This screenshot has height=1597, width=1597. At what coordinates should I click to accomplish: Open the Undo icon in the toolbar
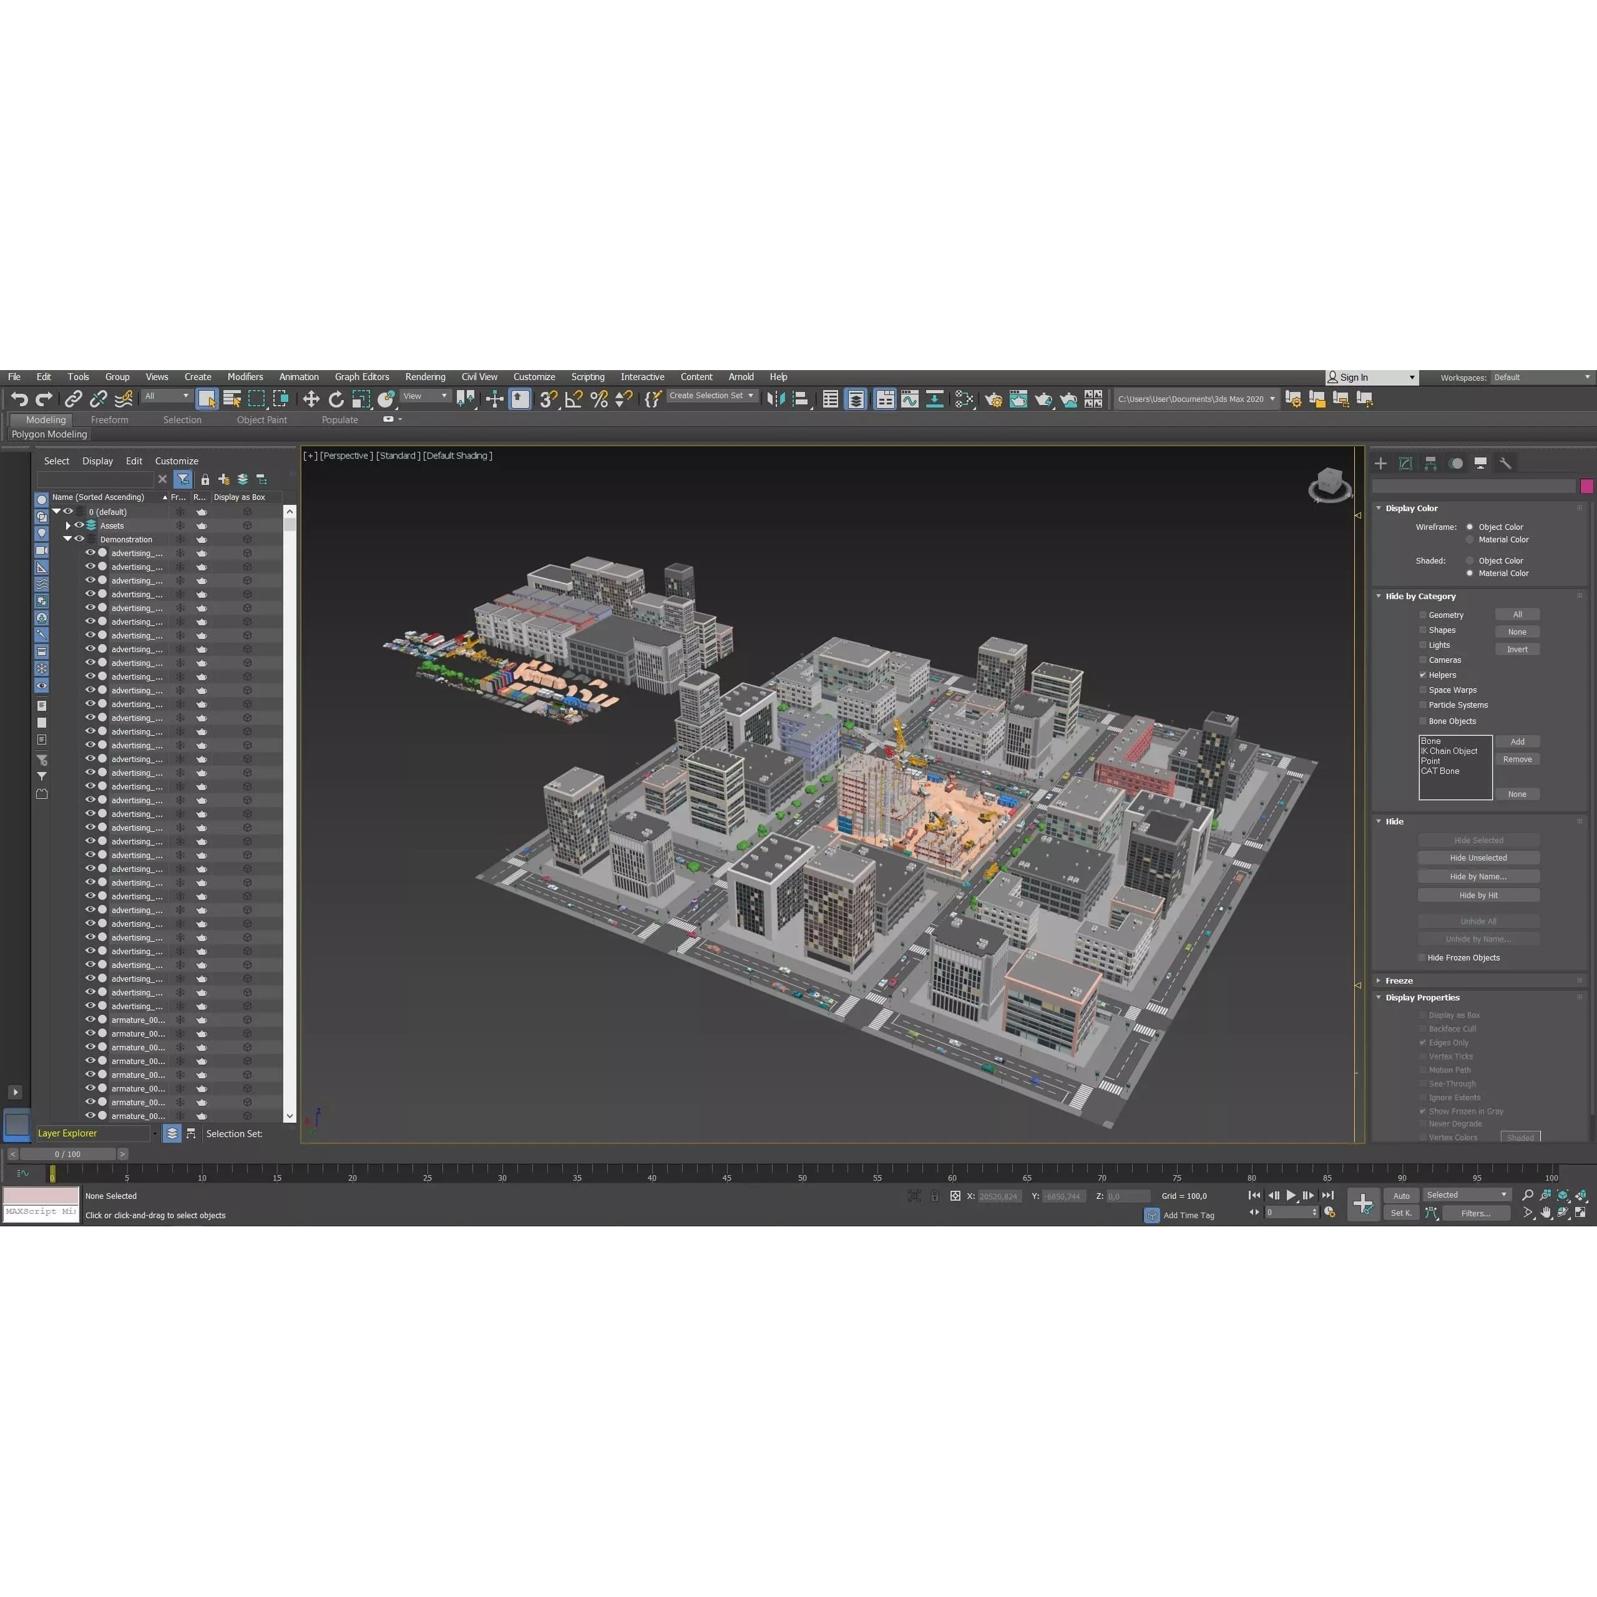pos(20,398)
